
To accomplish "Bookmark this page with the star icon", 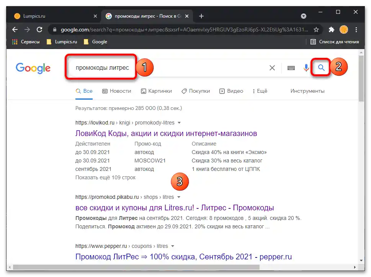I will pos(316,30).
